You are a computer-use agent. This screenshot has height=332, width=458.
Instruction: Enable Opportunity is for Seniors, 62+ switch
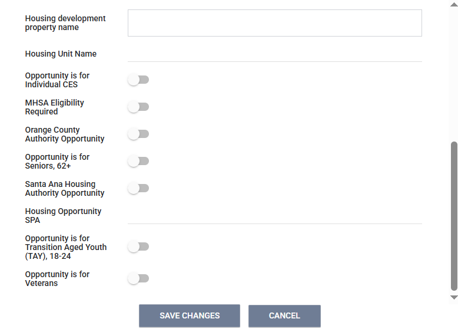tap(138, 161)
